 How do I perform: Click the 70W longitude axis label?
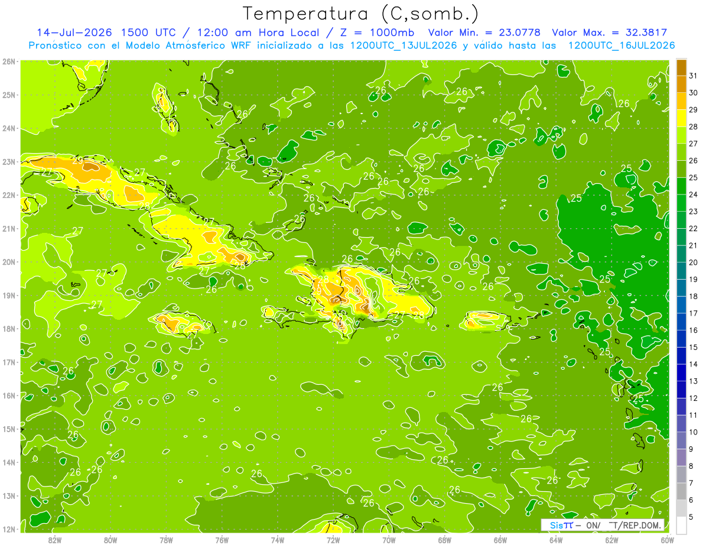[x=389, y=540]
